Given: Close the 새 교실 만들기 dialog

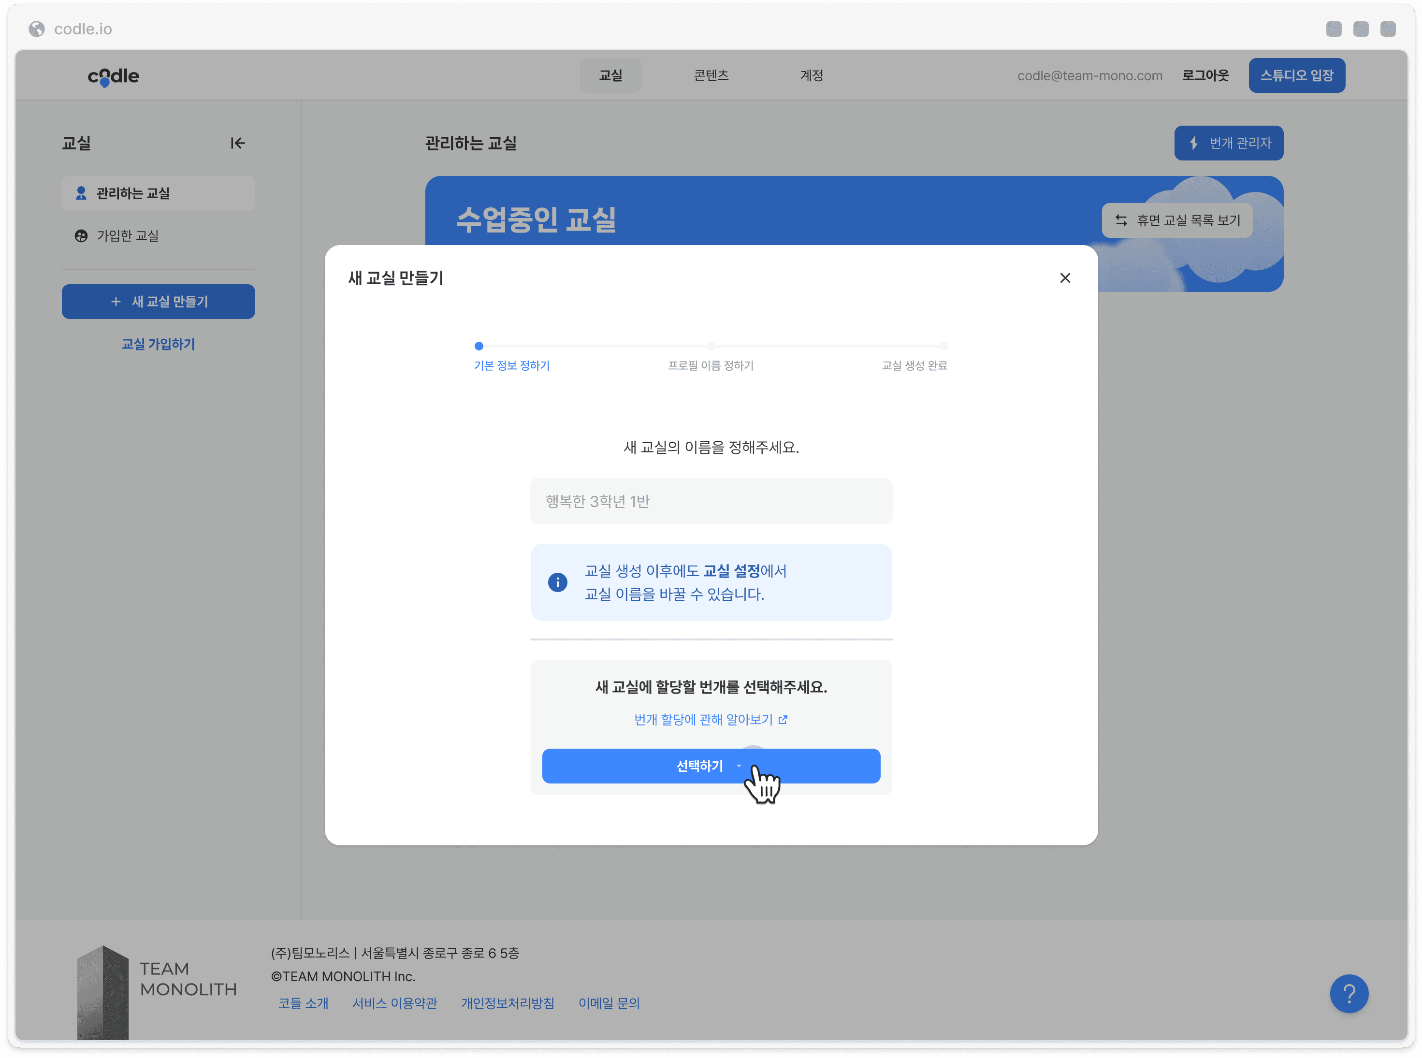Looking at the screenshot, I should pyautogui.click(x=1065, y=278).
